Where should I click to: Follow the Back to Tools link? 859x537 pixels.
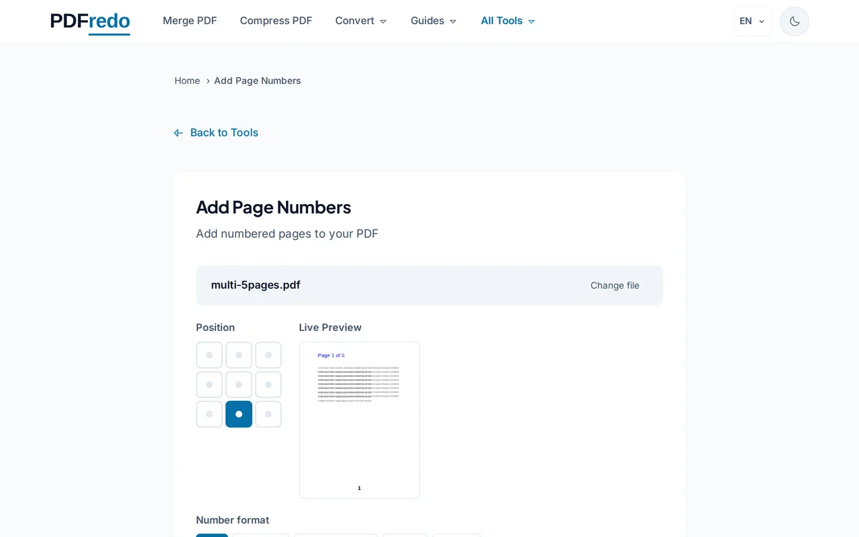coord(223,132)
